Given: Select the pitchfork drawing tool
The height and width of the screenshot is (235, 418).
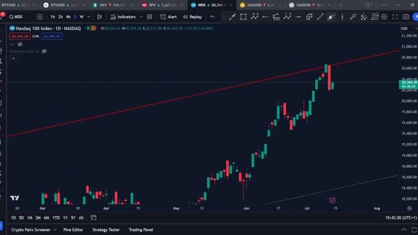Looking at the screenshot, I should [x=364, y=17].
